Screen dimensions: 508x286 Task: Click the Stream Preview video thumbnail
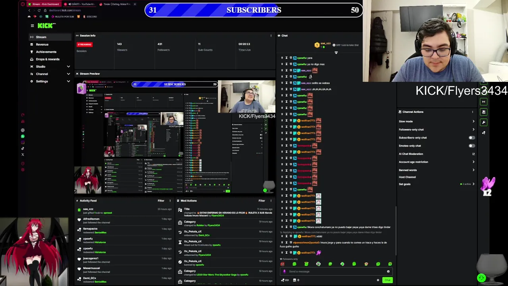click(x=175, y=136)
